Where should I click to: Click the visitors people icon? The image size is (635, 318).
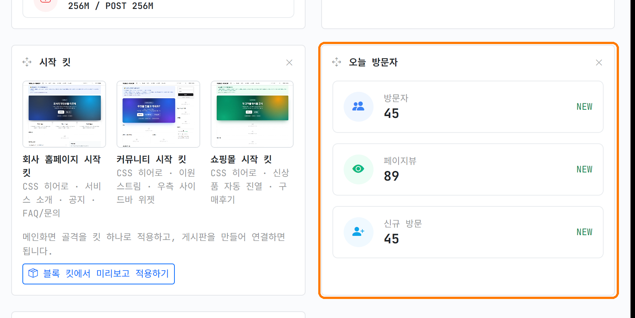coord(358,106)
